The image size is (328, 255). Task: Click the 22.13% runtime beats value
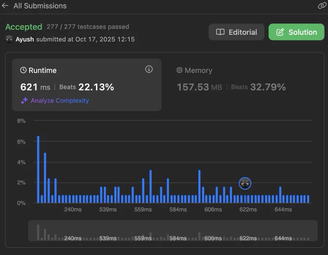(x=96, y=87)
